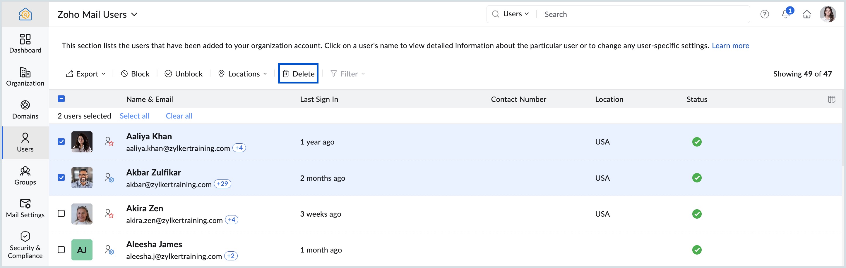Viewport: 846px width, 268px height.
Task: Go to the Organization section
Action: 25,77
